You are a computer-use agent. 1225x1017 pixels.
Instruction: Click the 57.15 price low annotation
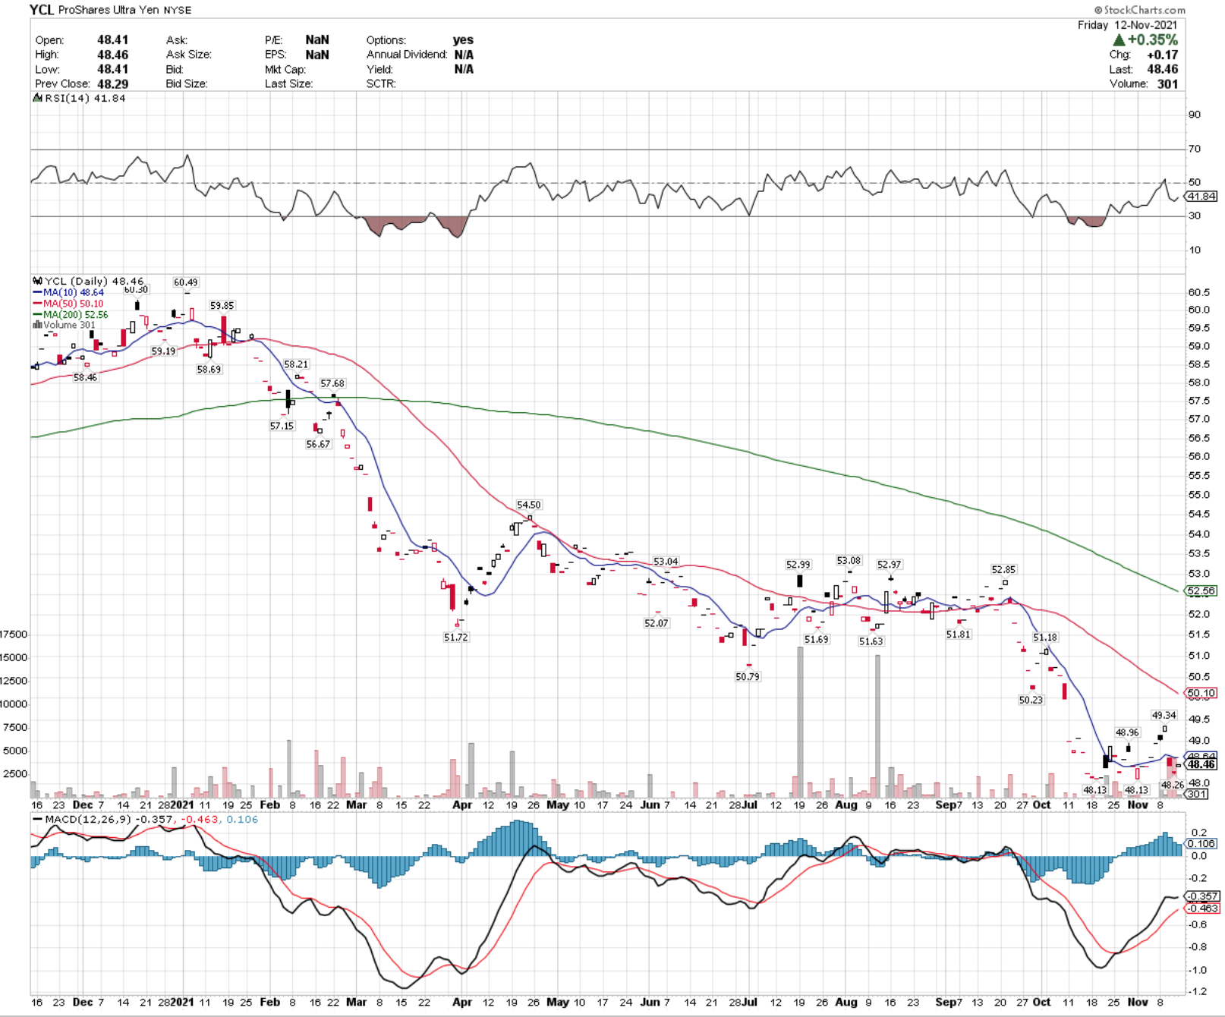click(x=282, y=426)
